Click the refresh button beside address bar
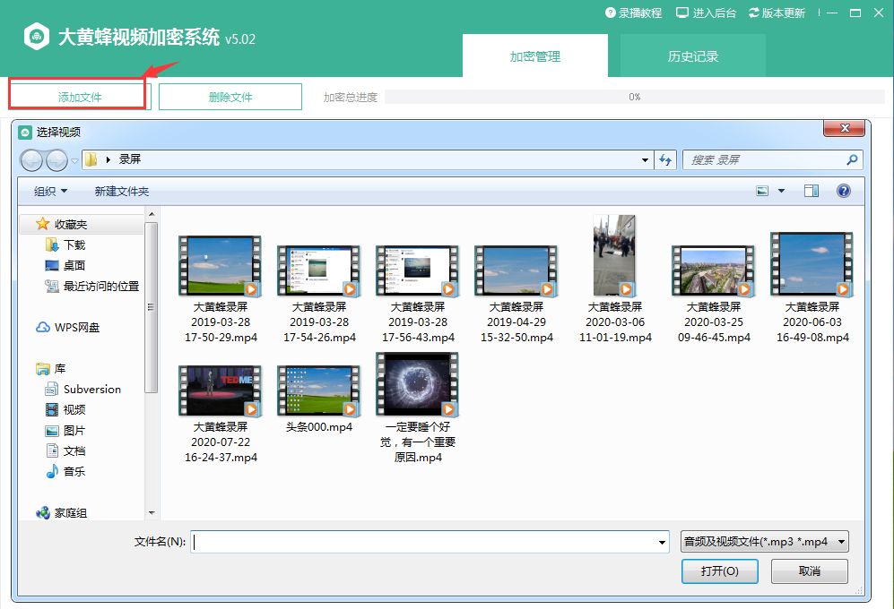The image size is (894, 609). [x=665, y=160]
